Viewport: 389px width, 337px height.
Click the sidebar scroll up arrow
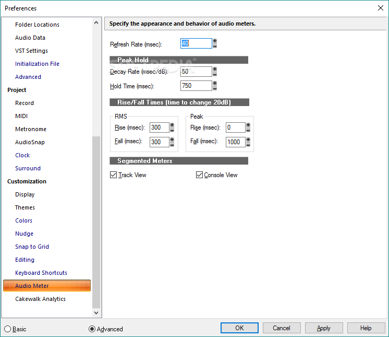(x=96, y=22)
